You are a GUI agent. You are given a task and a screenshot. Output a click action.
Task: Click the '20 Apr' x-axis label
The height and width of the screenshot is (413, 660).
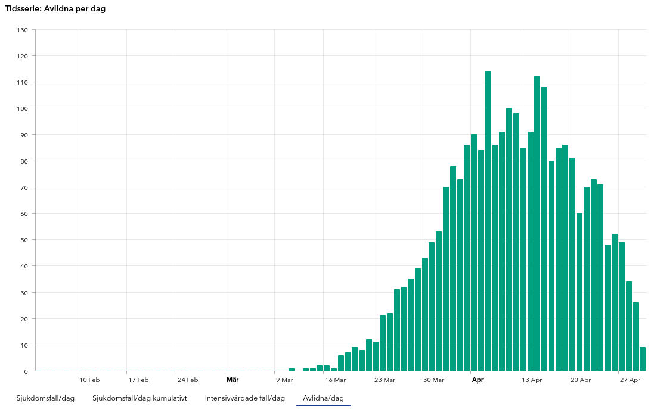tap(581, 380)
